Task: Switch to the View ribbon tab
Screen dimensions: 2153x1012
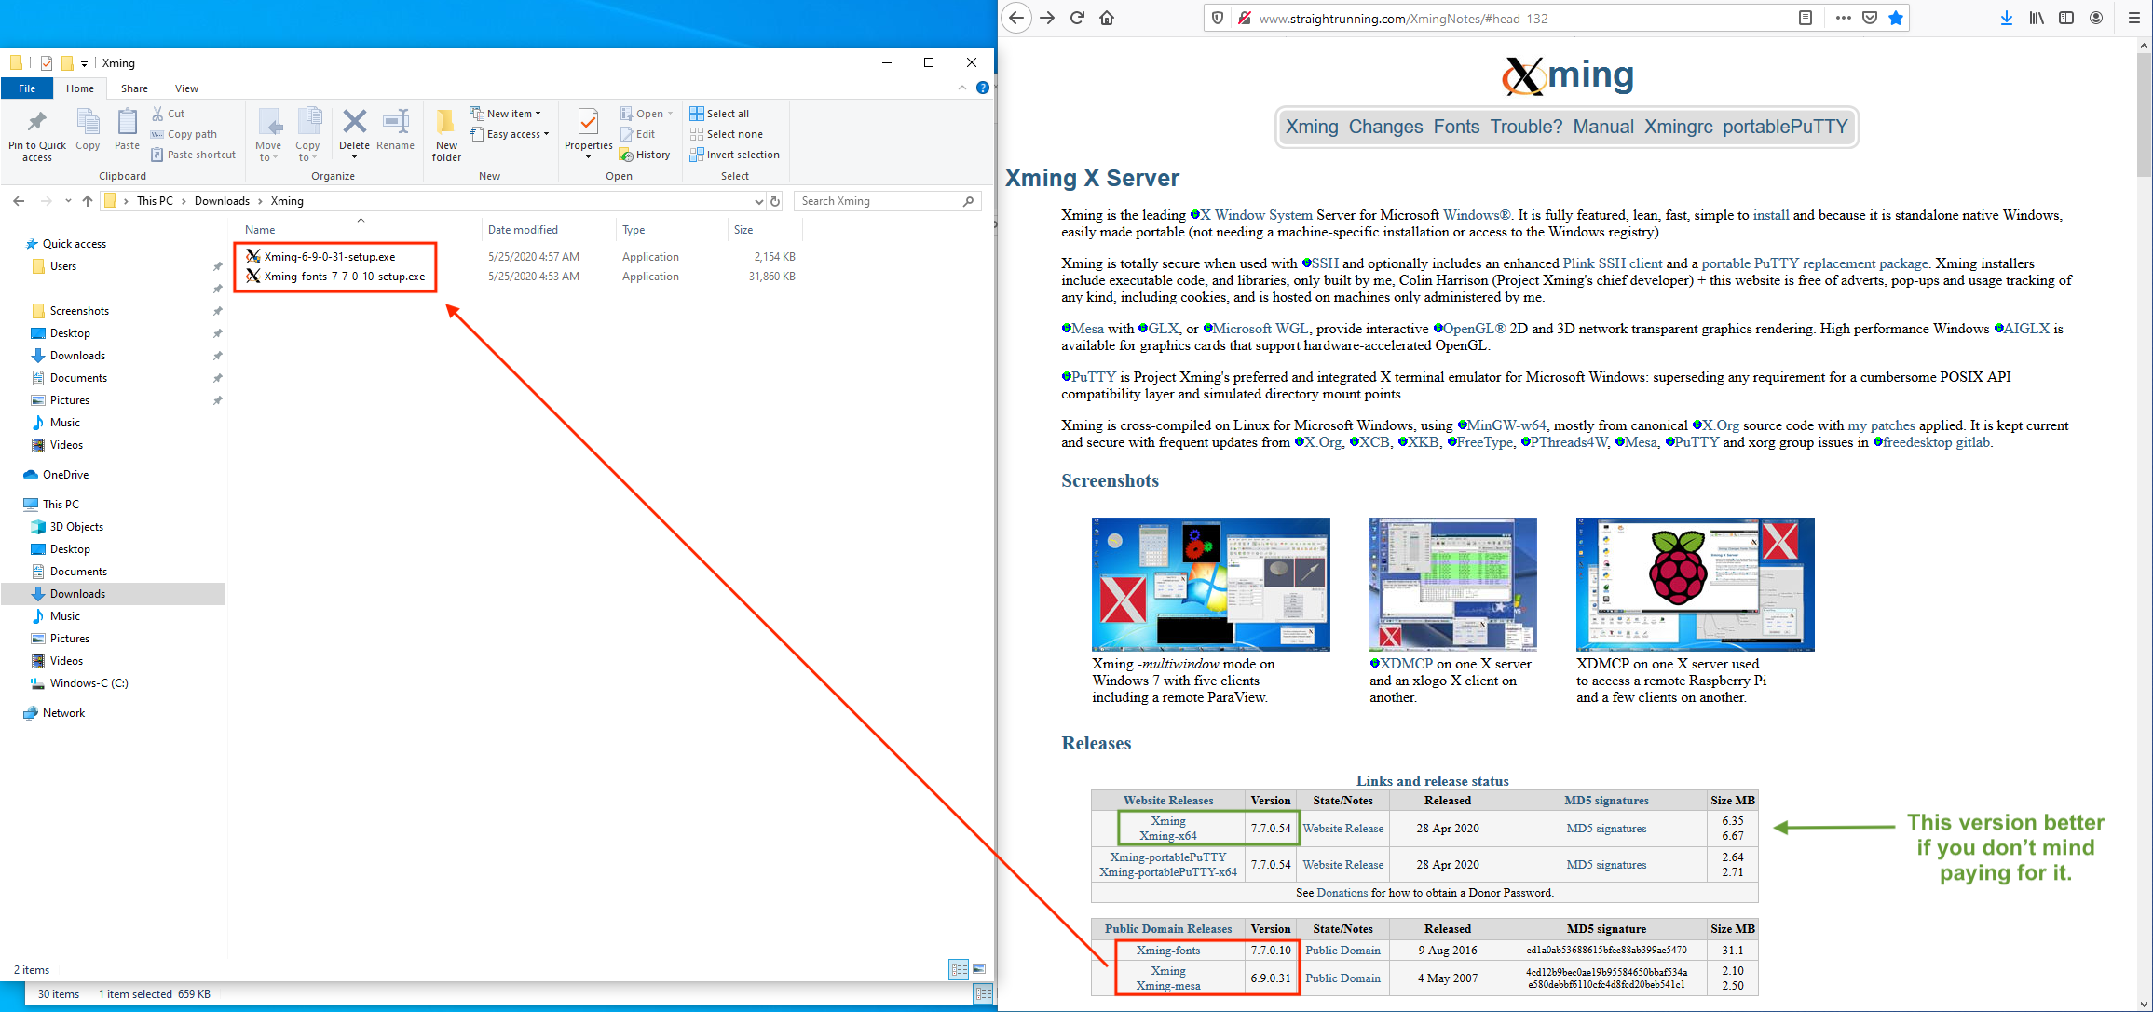Action: [186, 88]
